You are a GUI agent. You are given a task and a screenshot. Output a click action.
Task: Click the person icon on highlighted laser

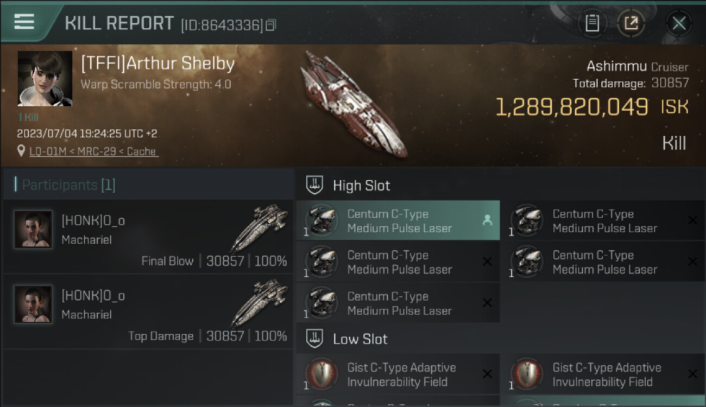pos(487,220)
